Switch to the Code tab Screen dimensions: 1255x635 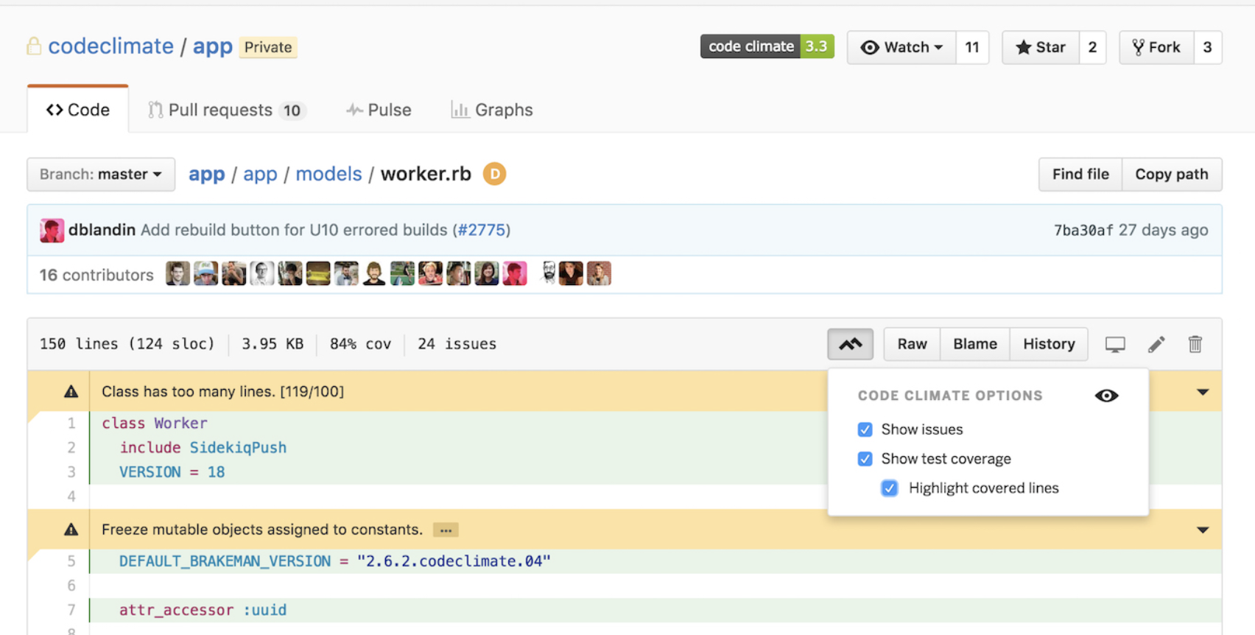(x=78, y=110)
